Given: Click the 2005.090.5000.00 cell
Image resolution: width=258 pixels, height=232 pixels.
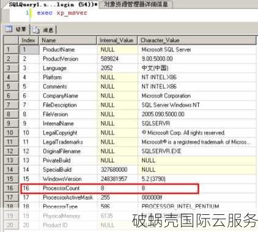Looking at the screenshot, I should (x=197, y=114).
